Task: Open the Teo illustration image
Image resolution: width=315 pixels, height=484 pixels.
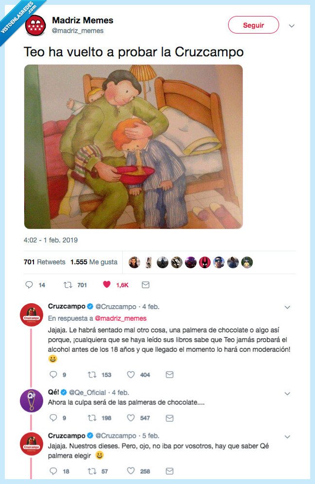Action: 133,147
